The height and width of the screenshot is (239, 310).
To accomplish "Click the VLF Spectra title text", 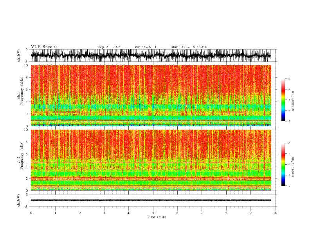I will pos(44,47).
